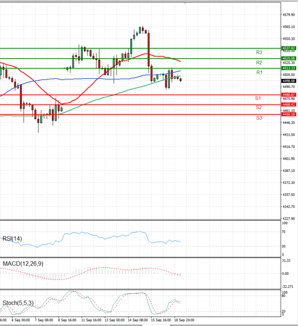Select the S3 support level label

259,118
